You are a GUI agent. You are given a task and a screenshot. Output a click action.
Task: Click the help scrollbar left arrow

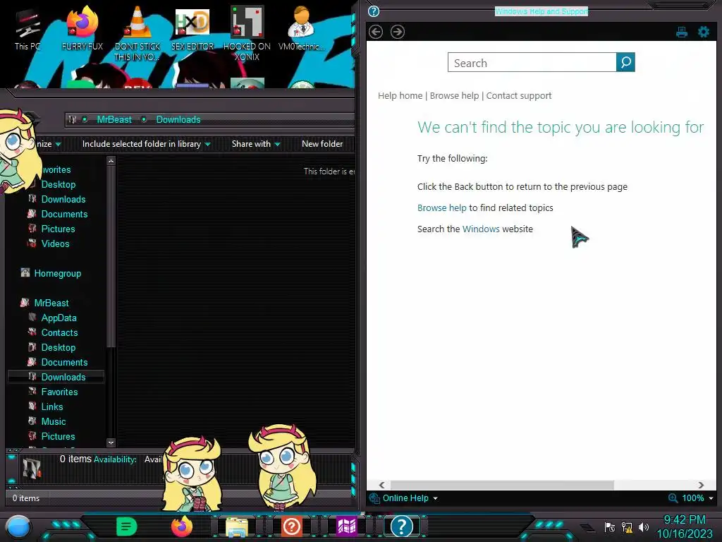[x=381, y=485]
